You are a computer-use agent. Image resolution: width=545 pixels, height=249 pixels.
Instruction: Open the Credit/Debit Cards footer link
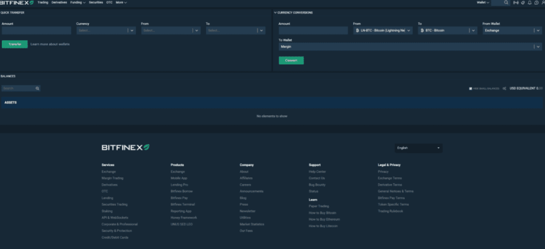115,237
